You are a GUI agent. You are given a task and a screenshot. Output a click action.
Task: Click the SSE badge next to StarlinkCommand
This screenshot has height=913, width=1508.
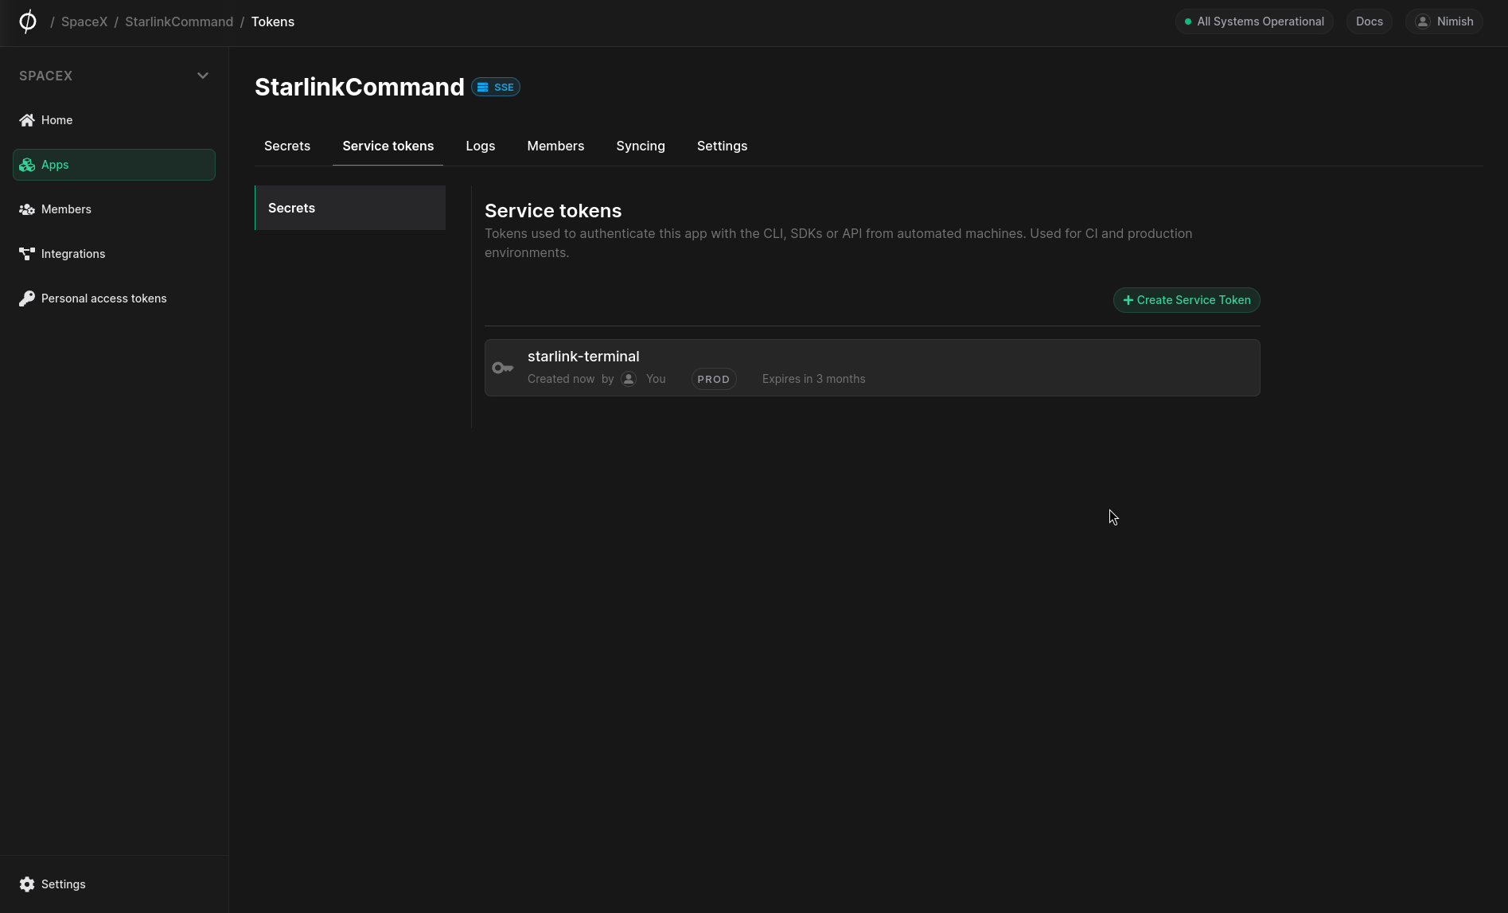(495, 87)
